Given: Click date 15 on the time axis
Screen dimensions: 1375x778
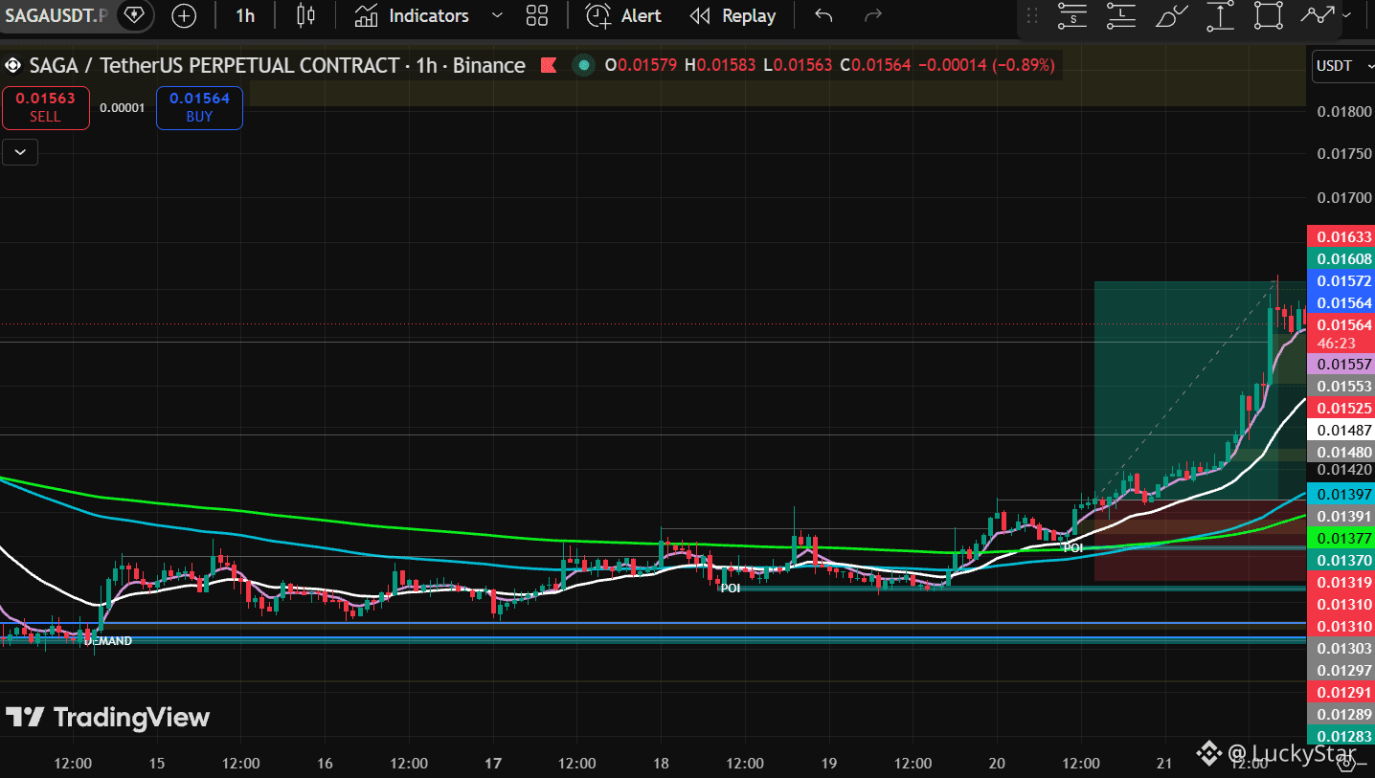Looking at the screenshot, I should pyautogui.click(x=157, y=763).
